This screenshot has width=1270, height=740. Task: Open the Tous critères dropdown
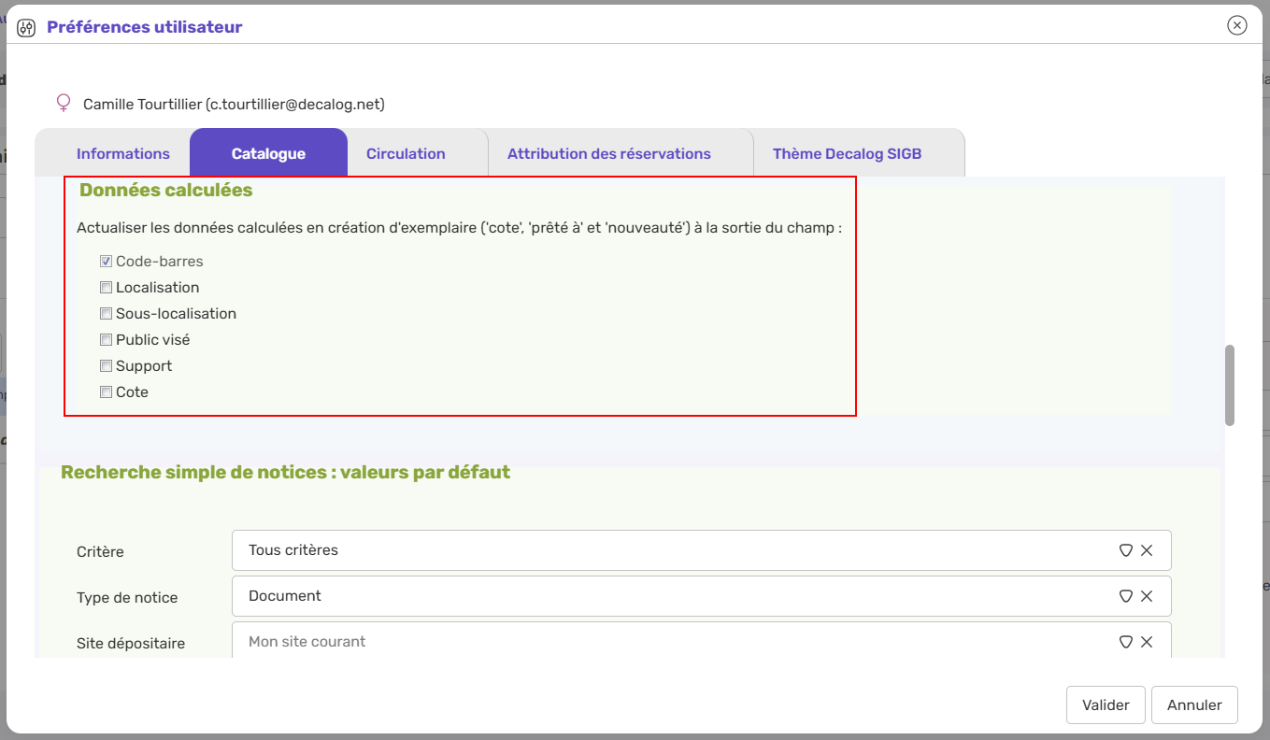tap(654, 550)
